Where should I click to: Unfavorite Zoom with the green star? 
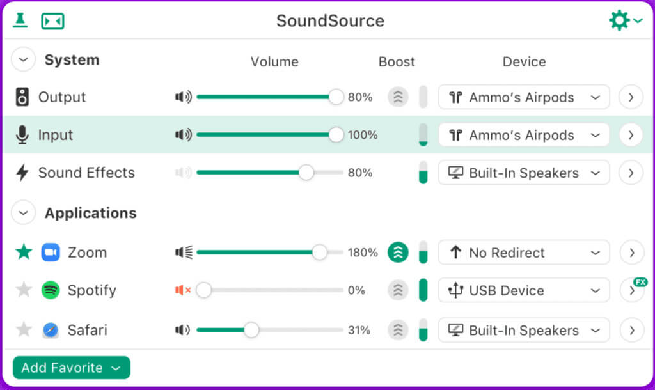pyautogui.click(x=24, y=252)
